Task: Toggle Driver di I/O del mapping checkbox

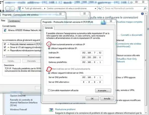Action: 5,47
